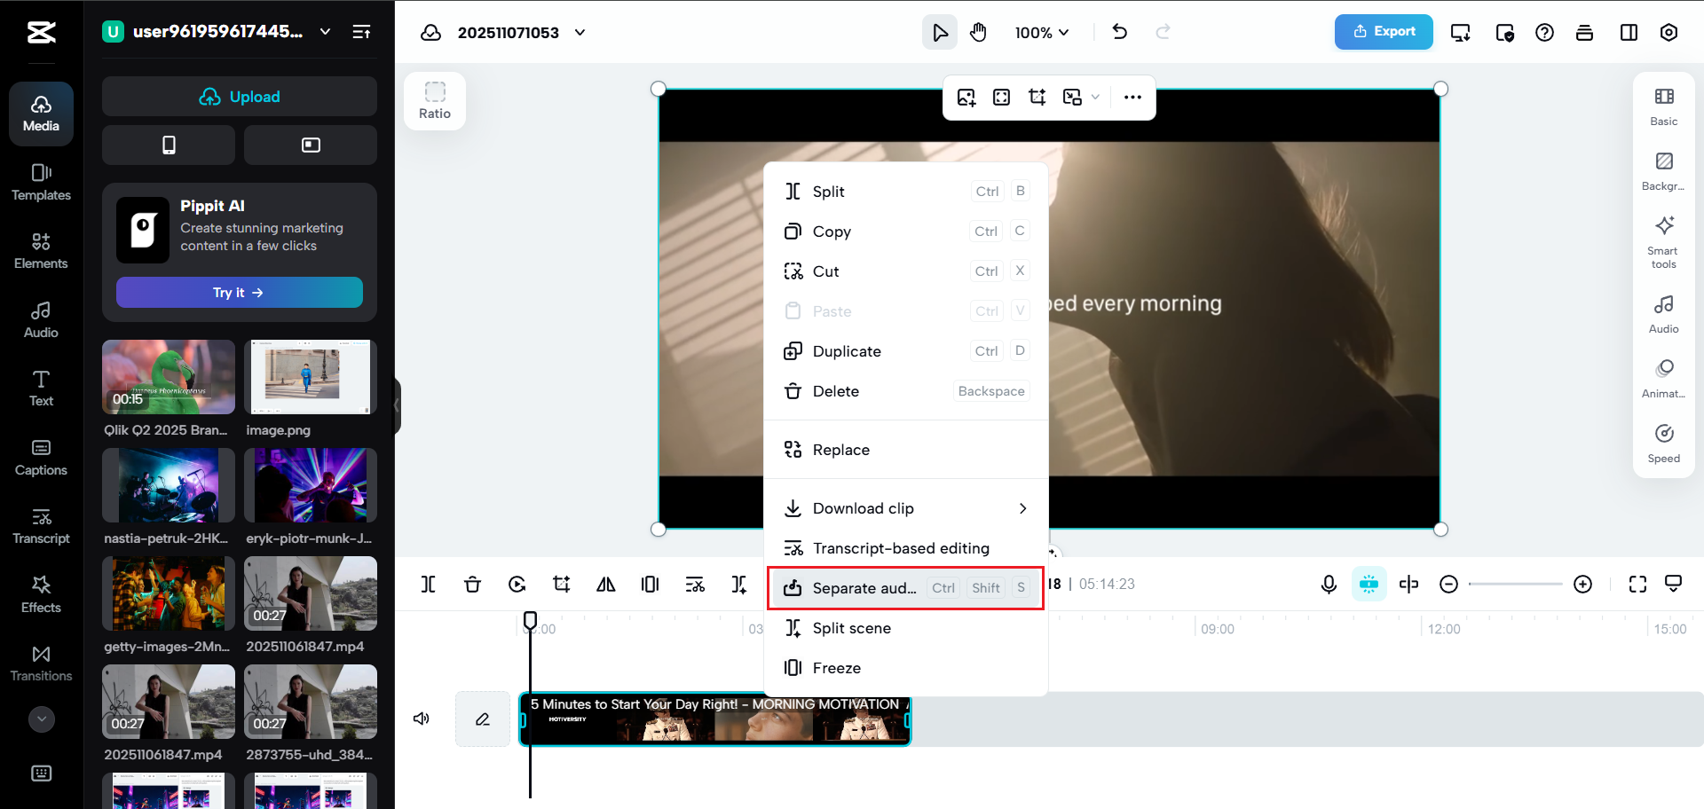Choose Split scene from context menu
The width and height of the screenshot is (1704, 809).
(906, 628)
